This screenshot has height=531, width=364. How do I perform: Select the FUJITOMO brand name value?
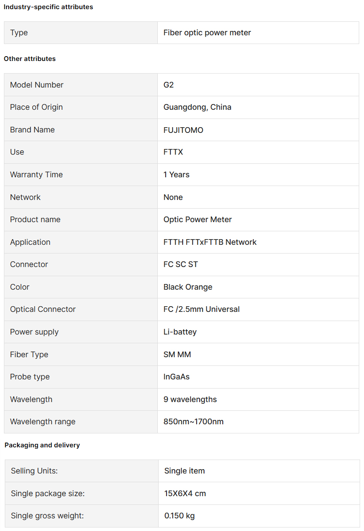(183, 130)
